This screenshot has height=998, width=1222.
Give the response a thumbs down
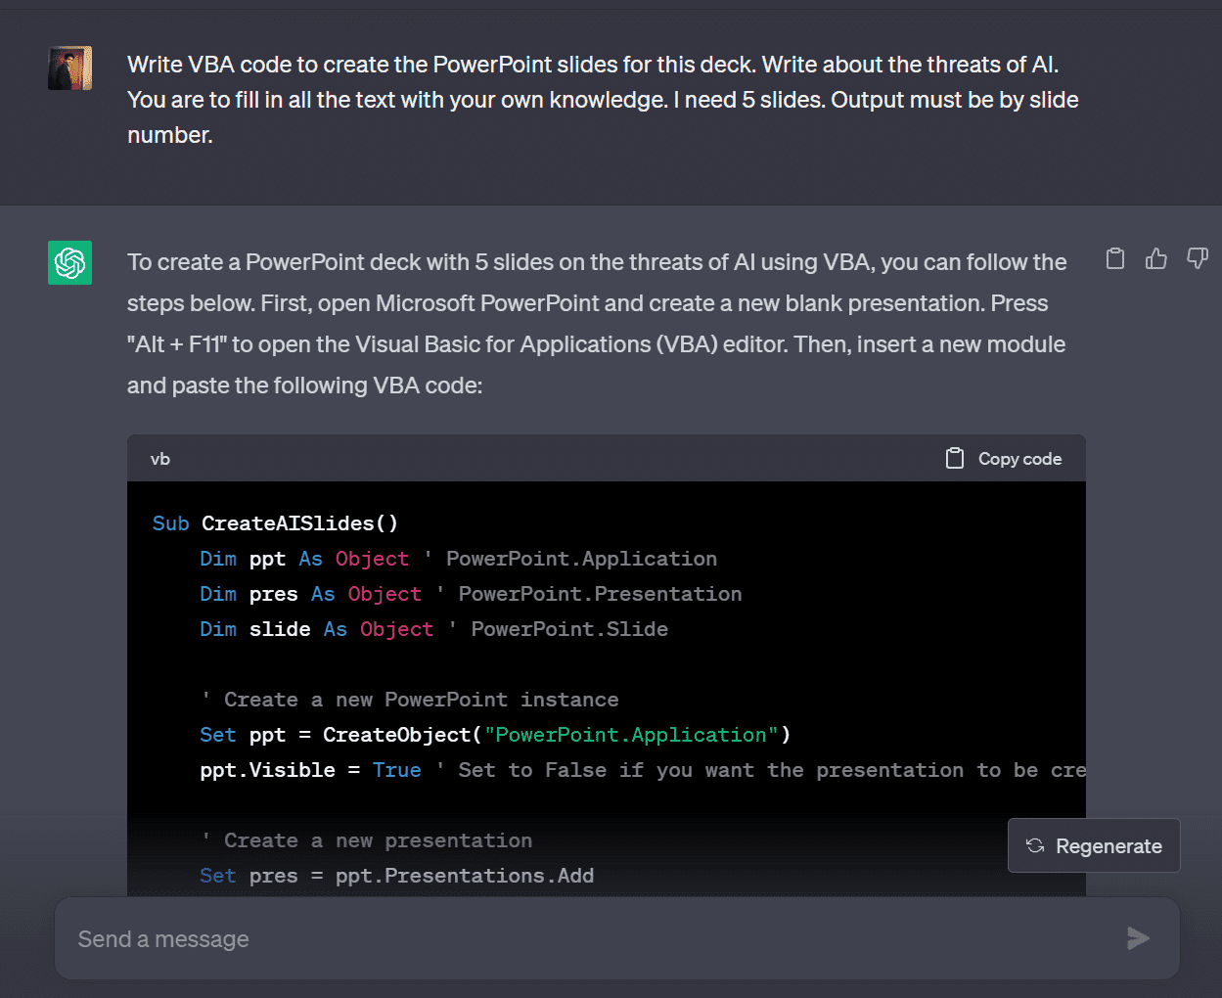pos(1198,258)
